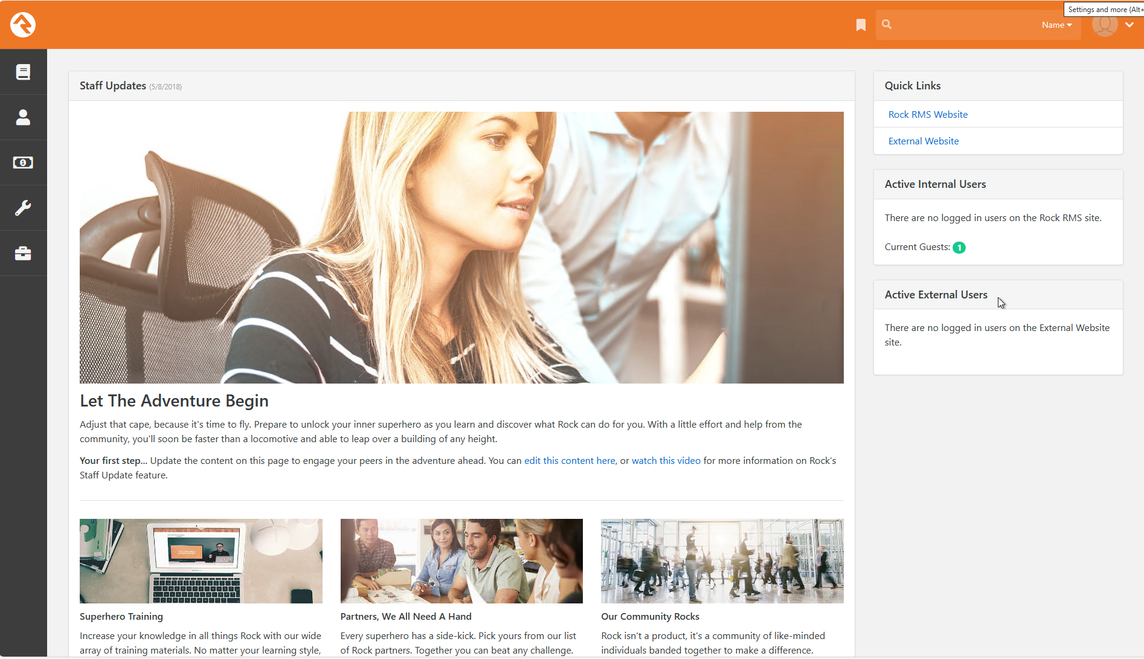This screenshot has height=659, width=1144.
Task: Click the Partners, We All Need A Hand image
Action: [x=461, y=561]
